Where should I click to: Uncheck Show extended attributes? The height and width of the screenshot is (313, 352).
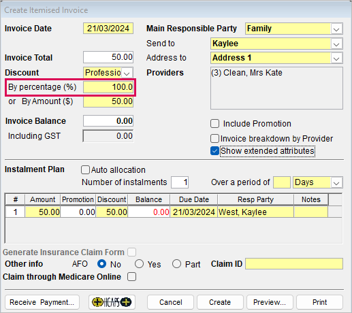point(214,151)
